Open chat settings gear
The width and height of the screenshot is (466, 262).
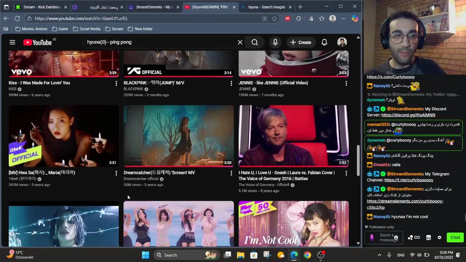tap(439, 238)
